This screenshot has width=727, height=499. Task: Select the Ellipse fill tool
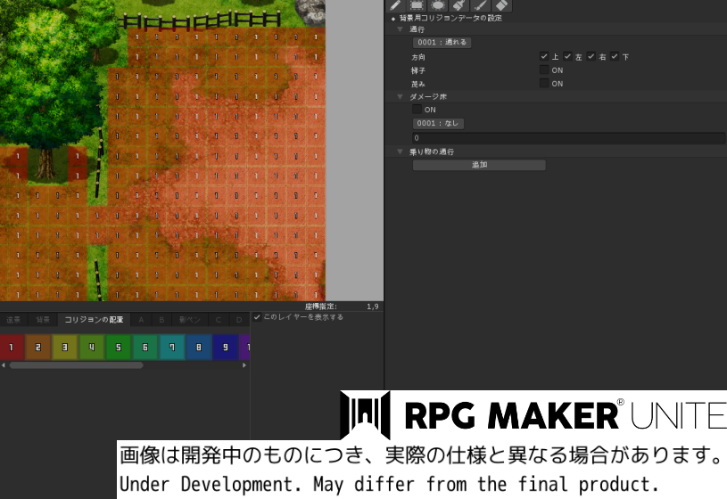point(438,5)
